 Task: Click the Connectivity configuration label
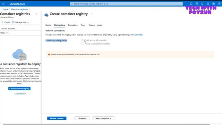coord(56,41)
